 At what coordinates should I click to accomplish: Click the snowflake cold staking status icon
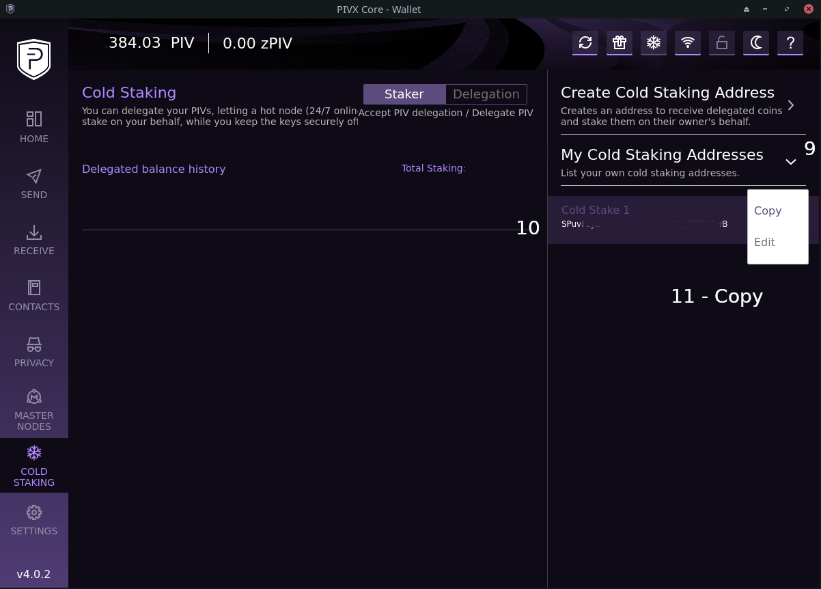[654, 43]
